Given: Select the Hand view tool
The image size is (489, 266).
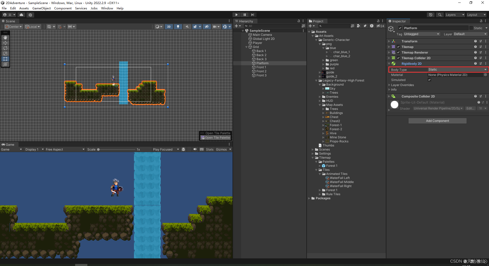Looking at the screenshot, I should click(5, 37).
